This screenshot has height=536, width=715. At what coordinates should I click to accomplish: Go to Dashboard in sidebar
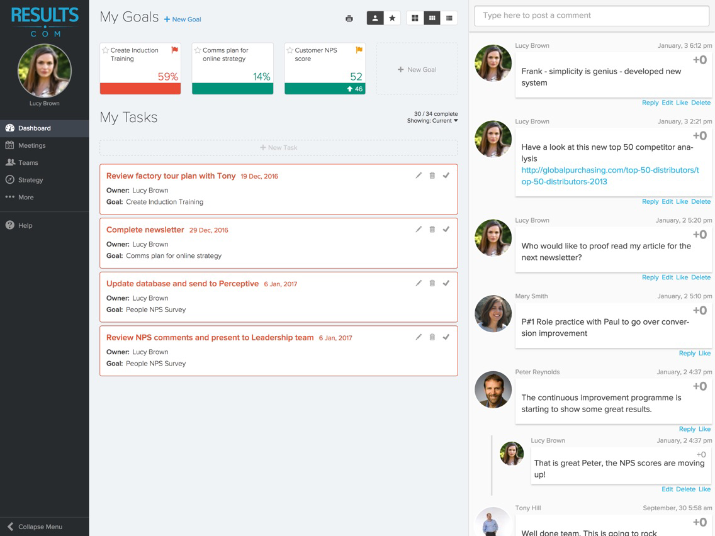pos(44,128)
